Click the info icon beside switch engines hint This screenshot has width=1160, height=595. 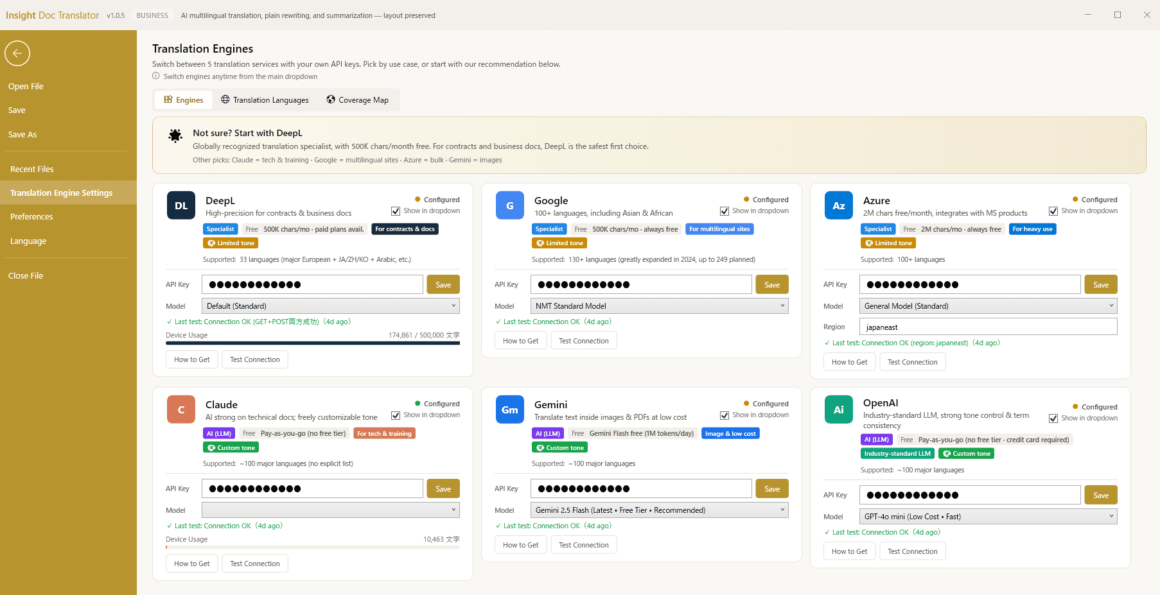(x=156, y=76)
